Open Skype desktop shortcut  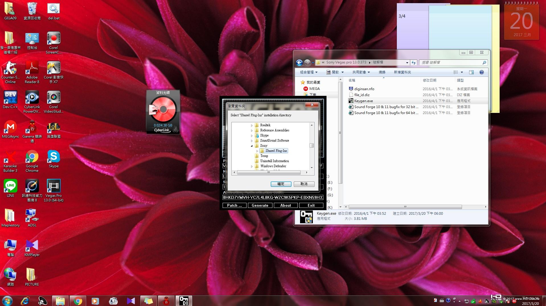(x=54, y=159)
